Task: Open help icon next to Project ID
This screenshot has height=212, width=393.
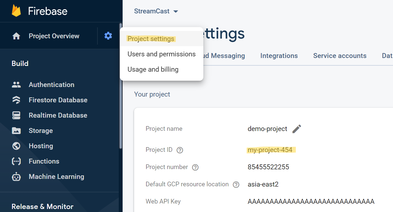Action: (x=180, y=150)
